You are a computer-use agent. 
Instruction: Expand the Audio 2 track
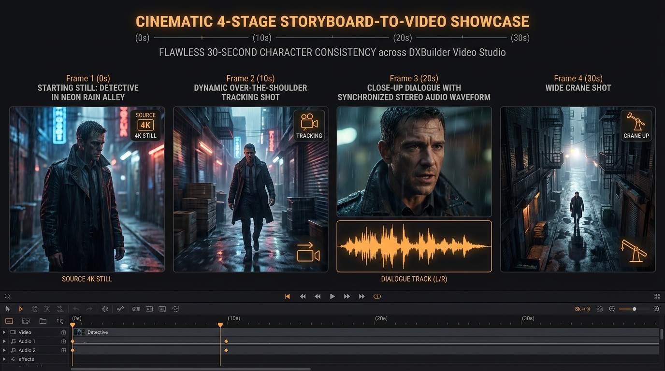tap(4, 350)
